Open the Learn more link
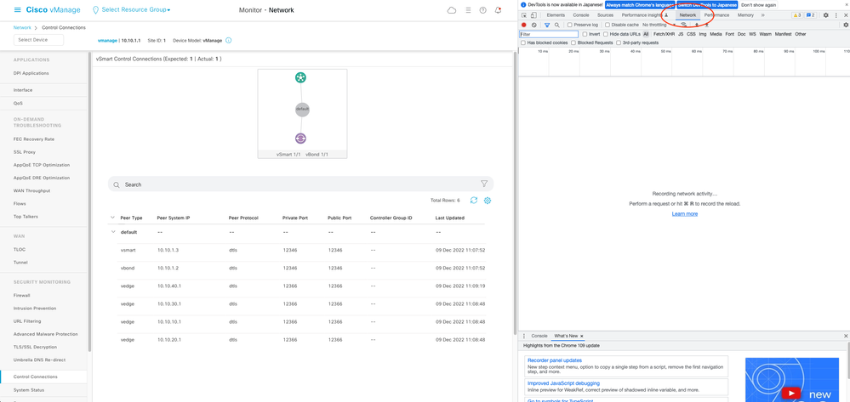850x402 pixels. click(x=685, y=214)
